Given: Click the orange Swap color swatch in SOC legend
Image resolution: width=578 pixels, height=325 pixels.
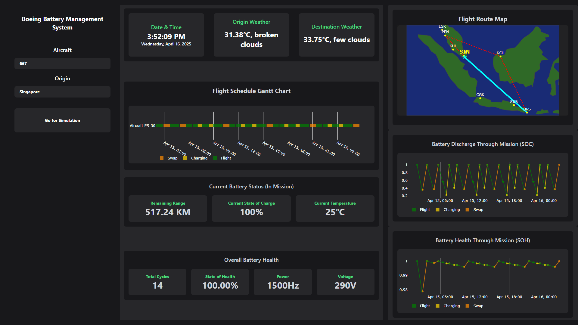Looking at the screenshot, I should click(468, 210).
